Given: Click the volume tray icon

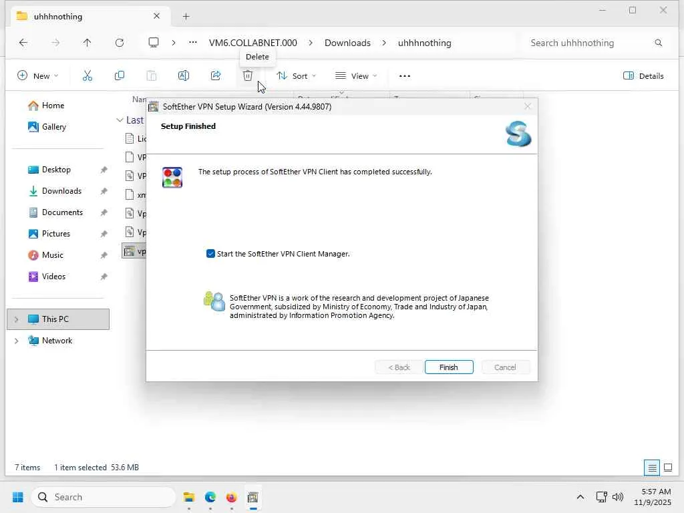Looking at the screenshot, I should point(618,497).
